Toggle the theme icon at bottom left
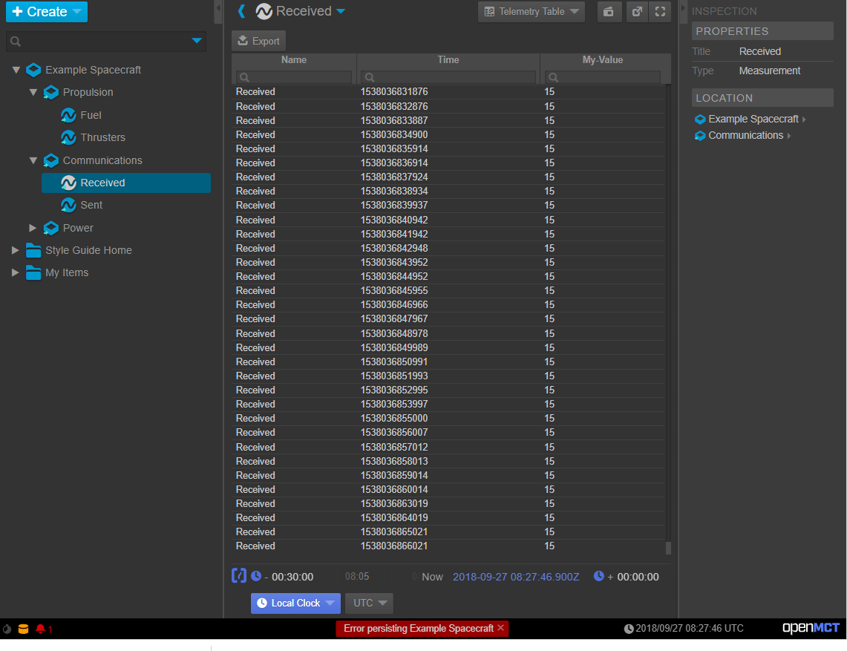The image size is (847, 651). coord(7,628)
